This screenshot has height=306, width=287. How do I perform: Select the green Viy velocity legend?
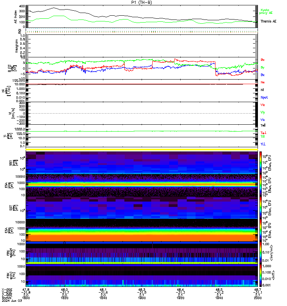pos(263,112)
